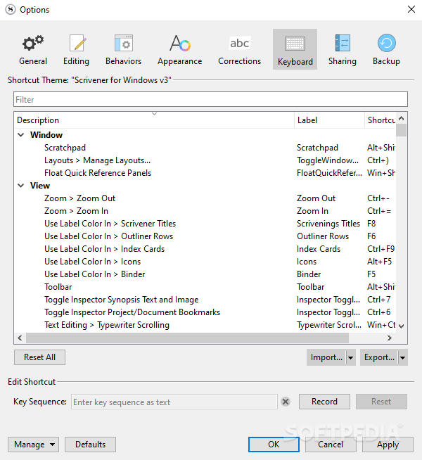Click the Key Sequence text field

pos(174,402)
